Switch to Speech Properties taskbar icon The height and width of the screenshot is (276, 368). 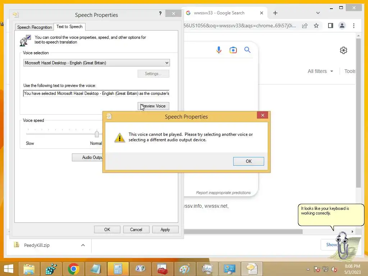point(252,269)
